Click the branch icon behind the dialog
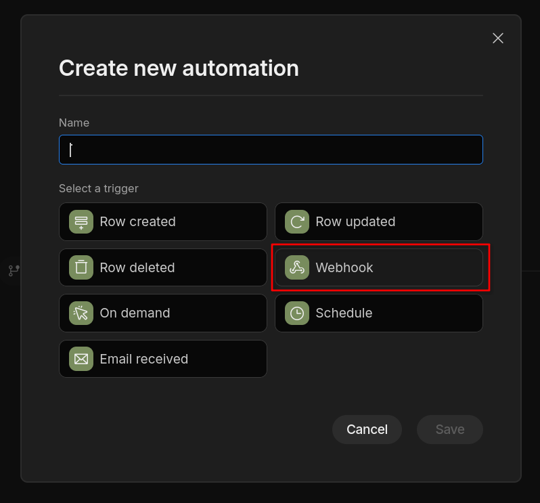540x503 pixels. point(14,270)
